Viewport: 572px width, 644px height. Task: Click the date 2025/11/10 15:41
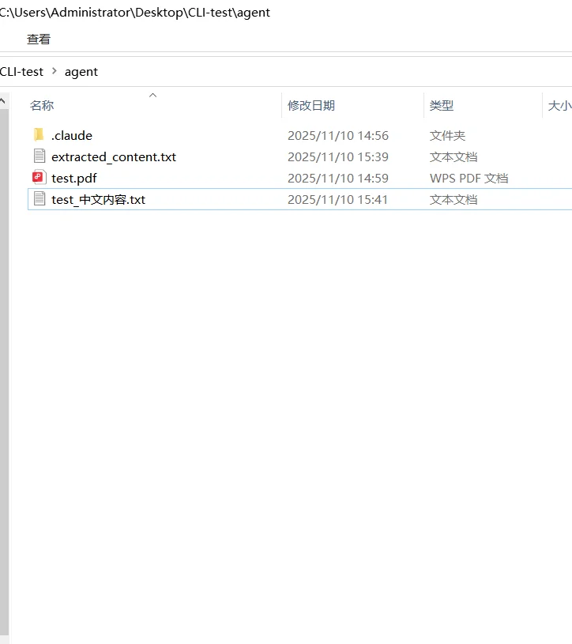click(337, 200)
